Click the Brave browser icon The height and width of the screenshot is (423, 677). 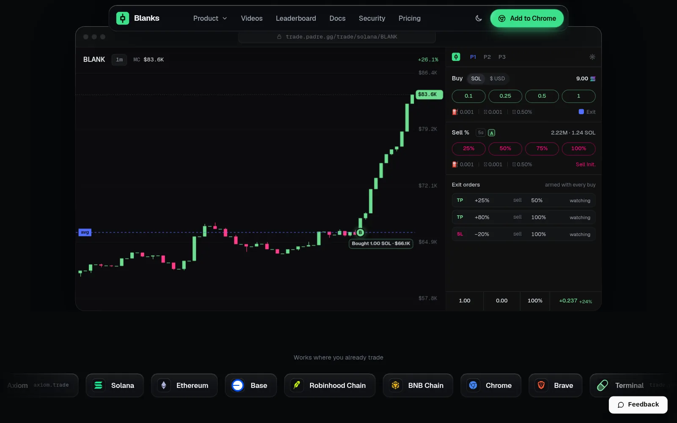tap(541, 385)
